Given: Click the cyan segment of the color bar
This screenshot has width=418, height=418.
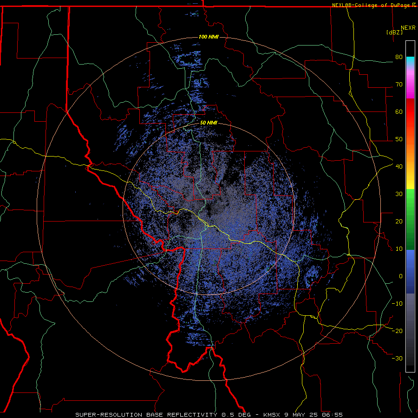Looking at the screenshot, I should pyautogui.click(x=410, y=61).
